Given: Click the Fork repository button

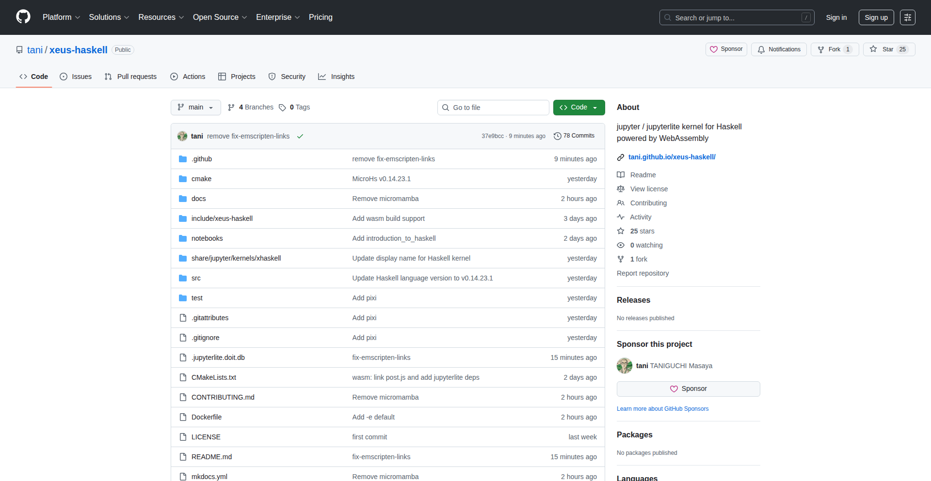Looking at the screenshot, I should coord(834,49).
